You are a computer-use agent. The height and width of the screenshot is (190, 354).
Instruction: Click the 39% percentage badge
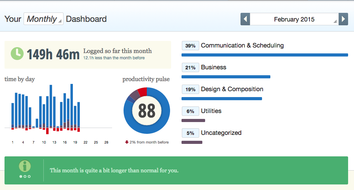pyautogui.click(x=190, y=46)
